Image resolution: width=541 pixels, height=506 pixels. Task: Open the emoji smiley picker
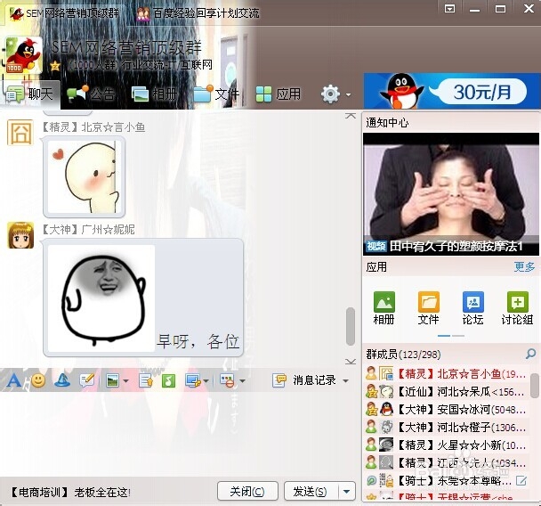(38, 380)
